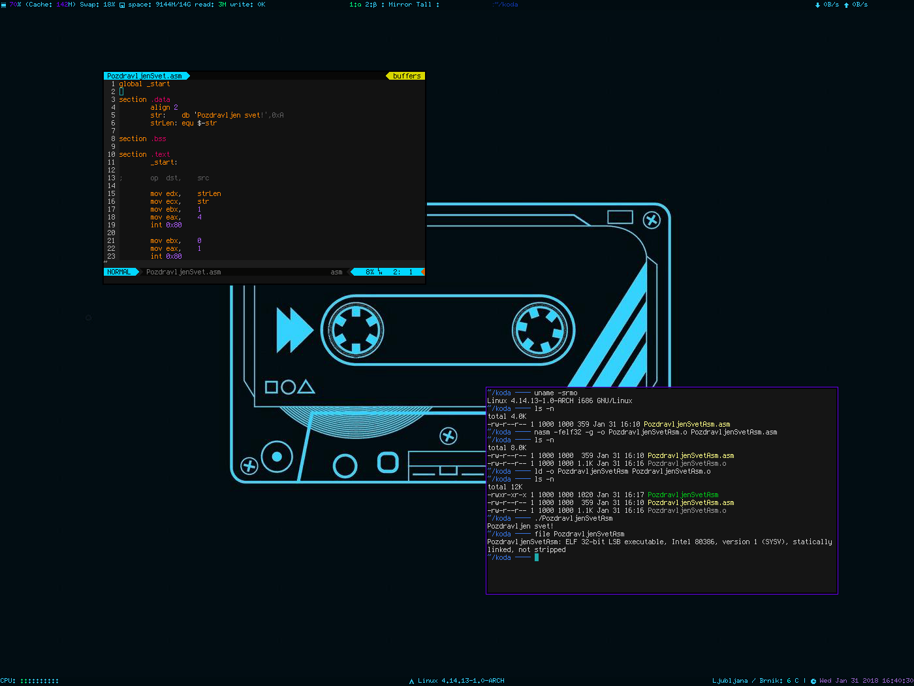
Task: Click the ~/koda window title in top bar
Action: coord(505,5)
